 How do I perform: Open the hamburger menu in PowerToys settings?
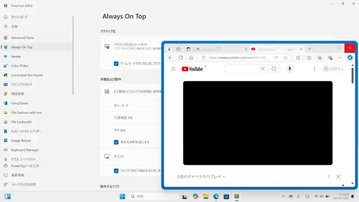(5, 6)
